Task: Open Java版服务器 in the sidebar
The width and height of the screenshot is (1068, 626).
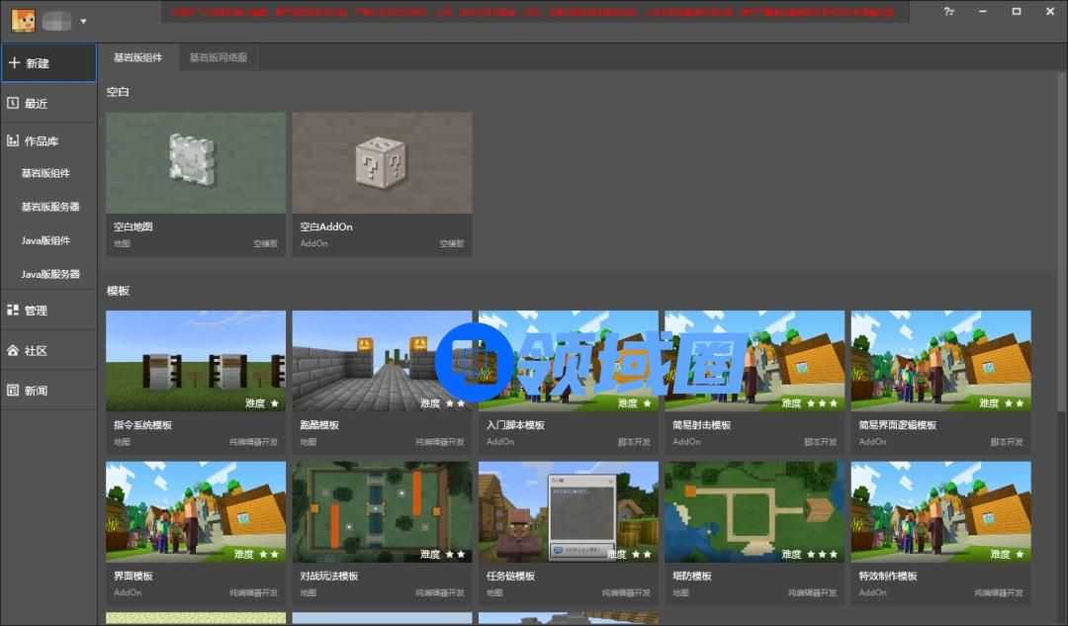Action: point(50,274)
